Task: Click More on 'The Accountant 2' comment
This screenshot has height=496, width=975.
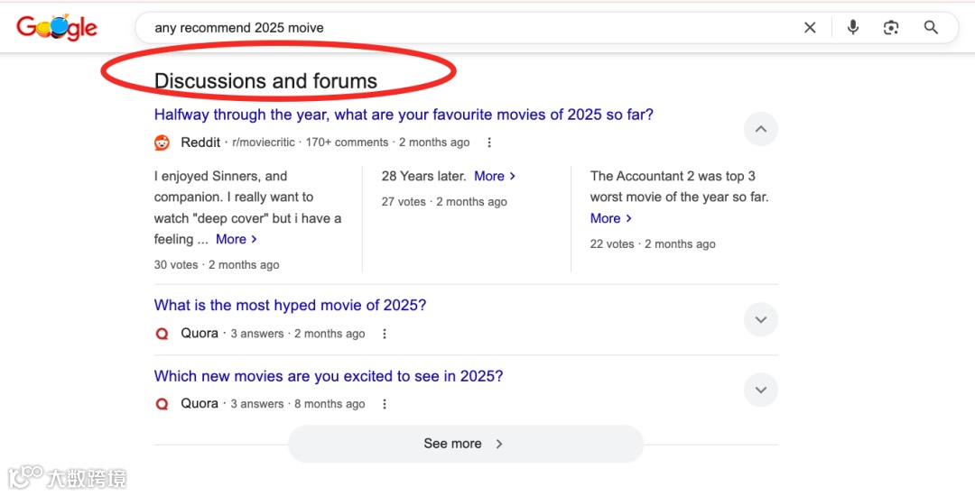Action: pyautogui.click(x=610, y=218)
